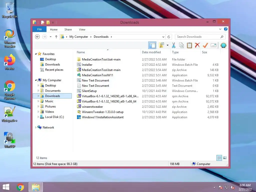This screenshot has width=256, height=192.
Task: Click the red X Delete icon
Action: (197, 45)
